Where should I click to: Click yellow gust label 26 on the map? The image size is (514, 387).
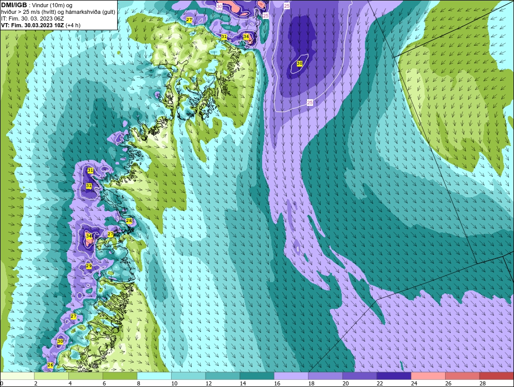50,365
